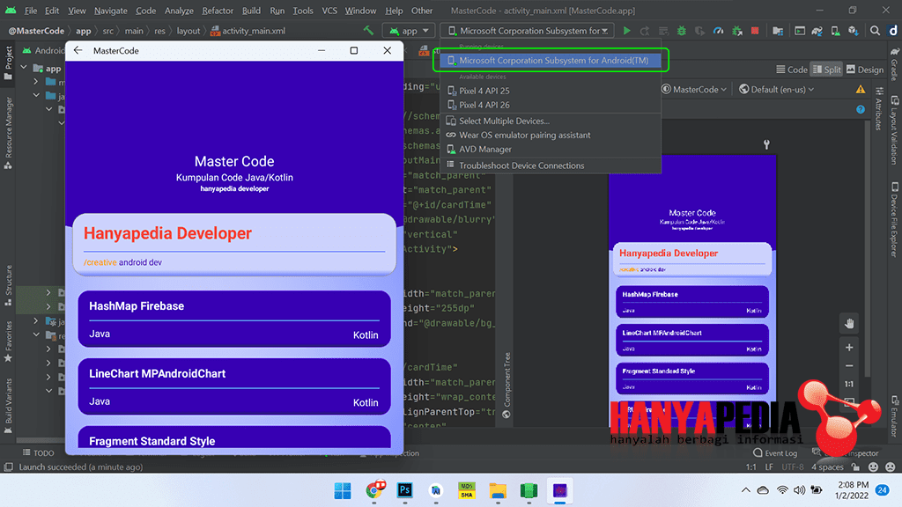Select Pixel 4 API 26 device
Image resolution: width=902 pixels, height=507 pixels.
pyautogui.click(x=551, y=105)
